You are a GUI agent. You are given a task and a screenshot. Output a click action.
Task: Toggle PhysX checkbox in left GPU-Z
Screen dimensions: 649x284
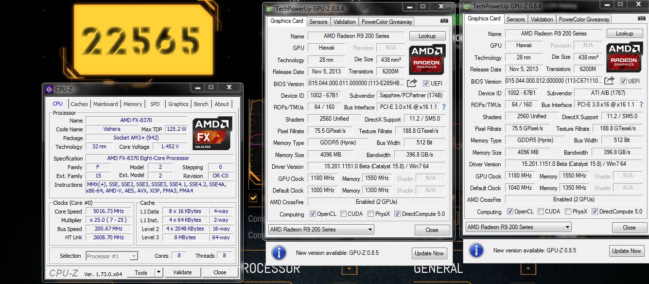tap(371, 214)
